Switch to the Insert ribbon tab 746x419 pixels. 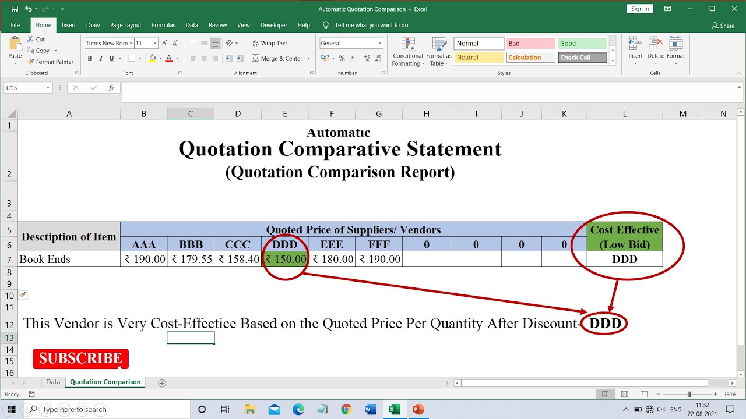point(69,25)
